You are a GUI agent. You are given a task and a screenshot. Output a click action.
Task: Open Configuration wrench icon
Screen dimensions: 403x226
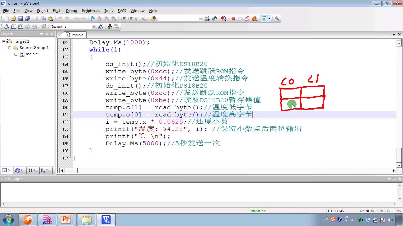click(x=277, y=19)
